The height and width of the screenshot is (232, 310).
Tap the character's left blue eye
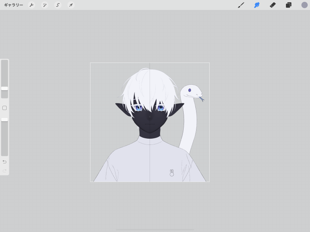138,108
